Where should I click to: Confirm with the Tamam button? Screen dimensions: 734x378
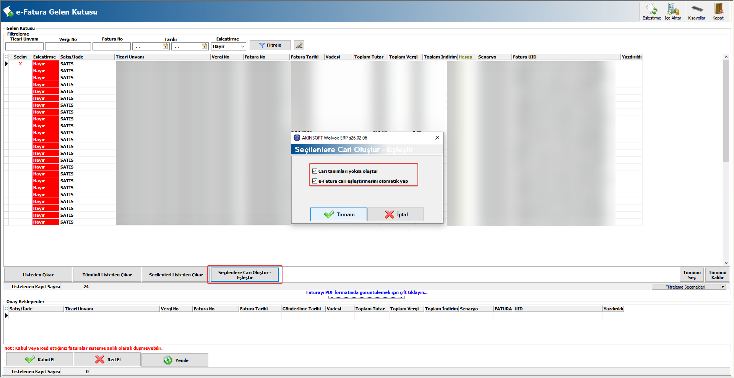click(339, 214)
